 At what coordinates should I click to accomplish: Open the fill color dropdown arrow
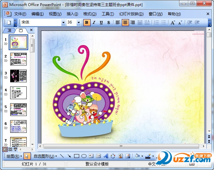[142, 156]
